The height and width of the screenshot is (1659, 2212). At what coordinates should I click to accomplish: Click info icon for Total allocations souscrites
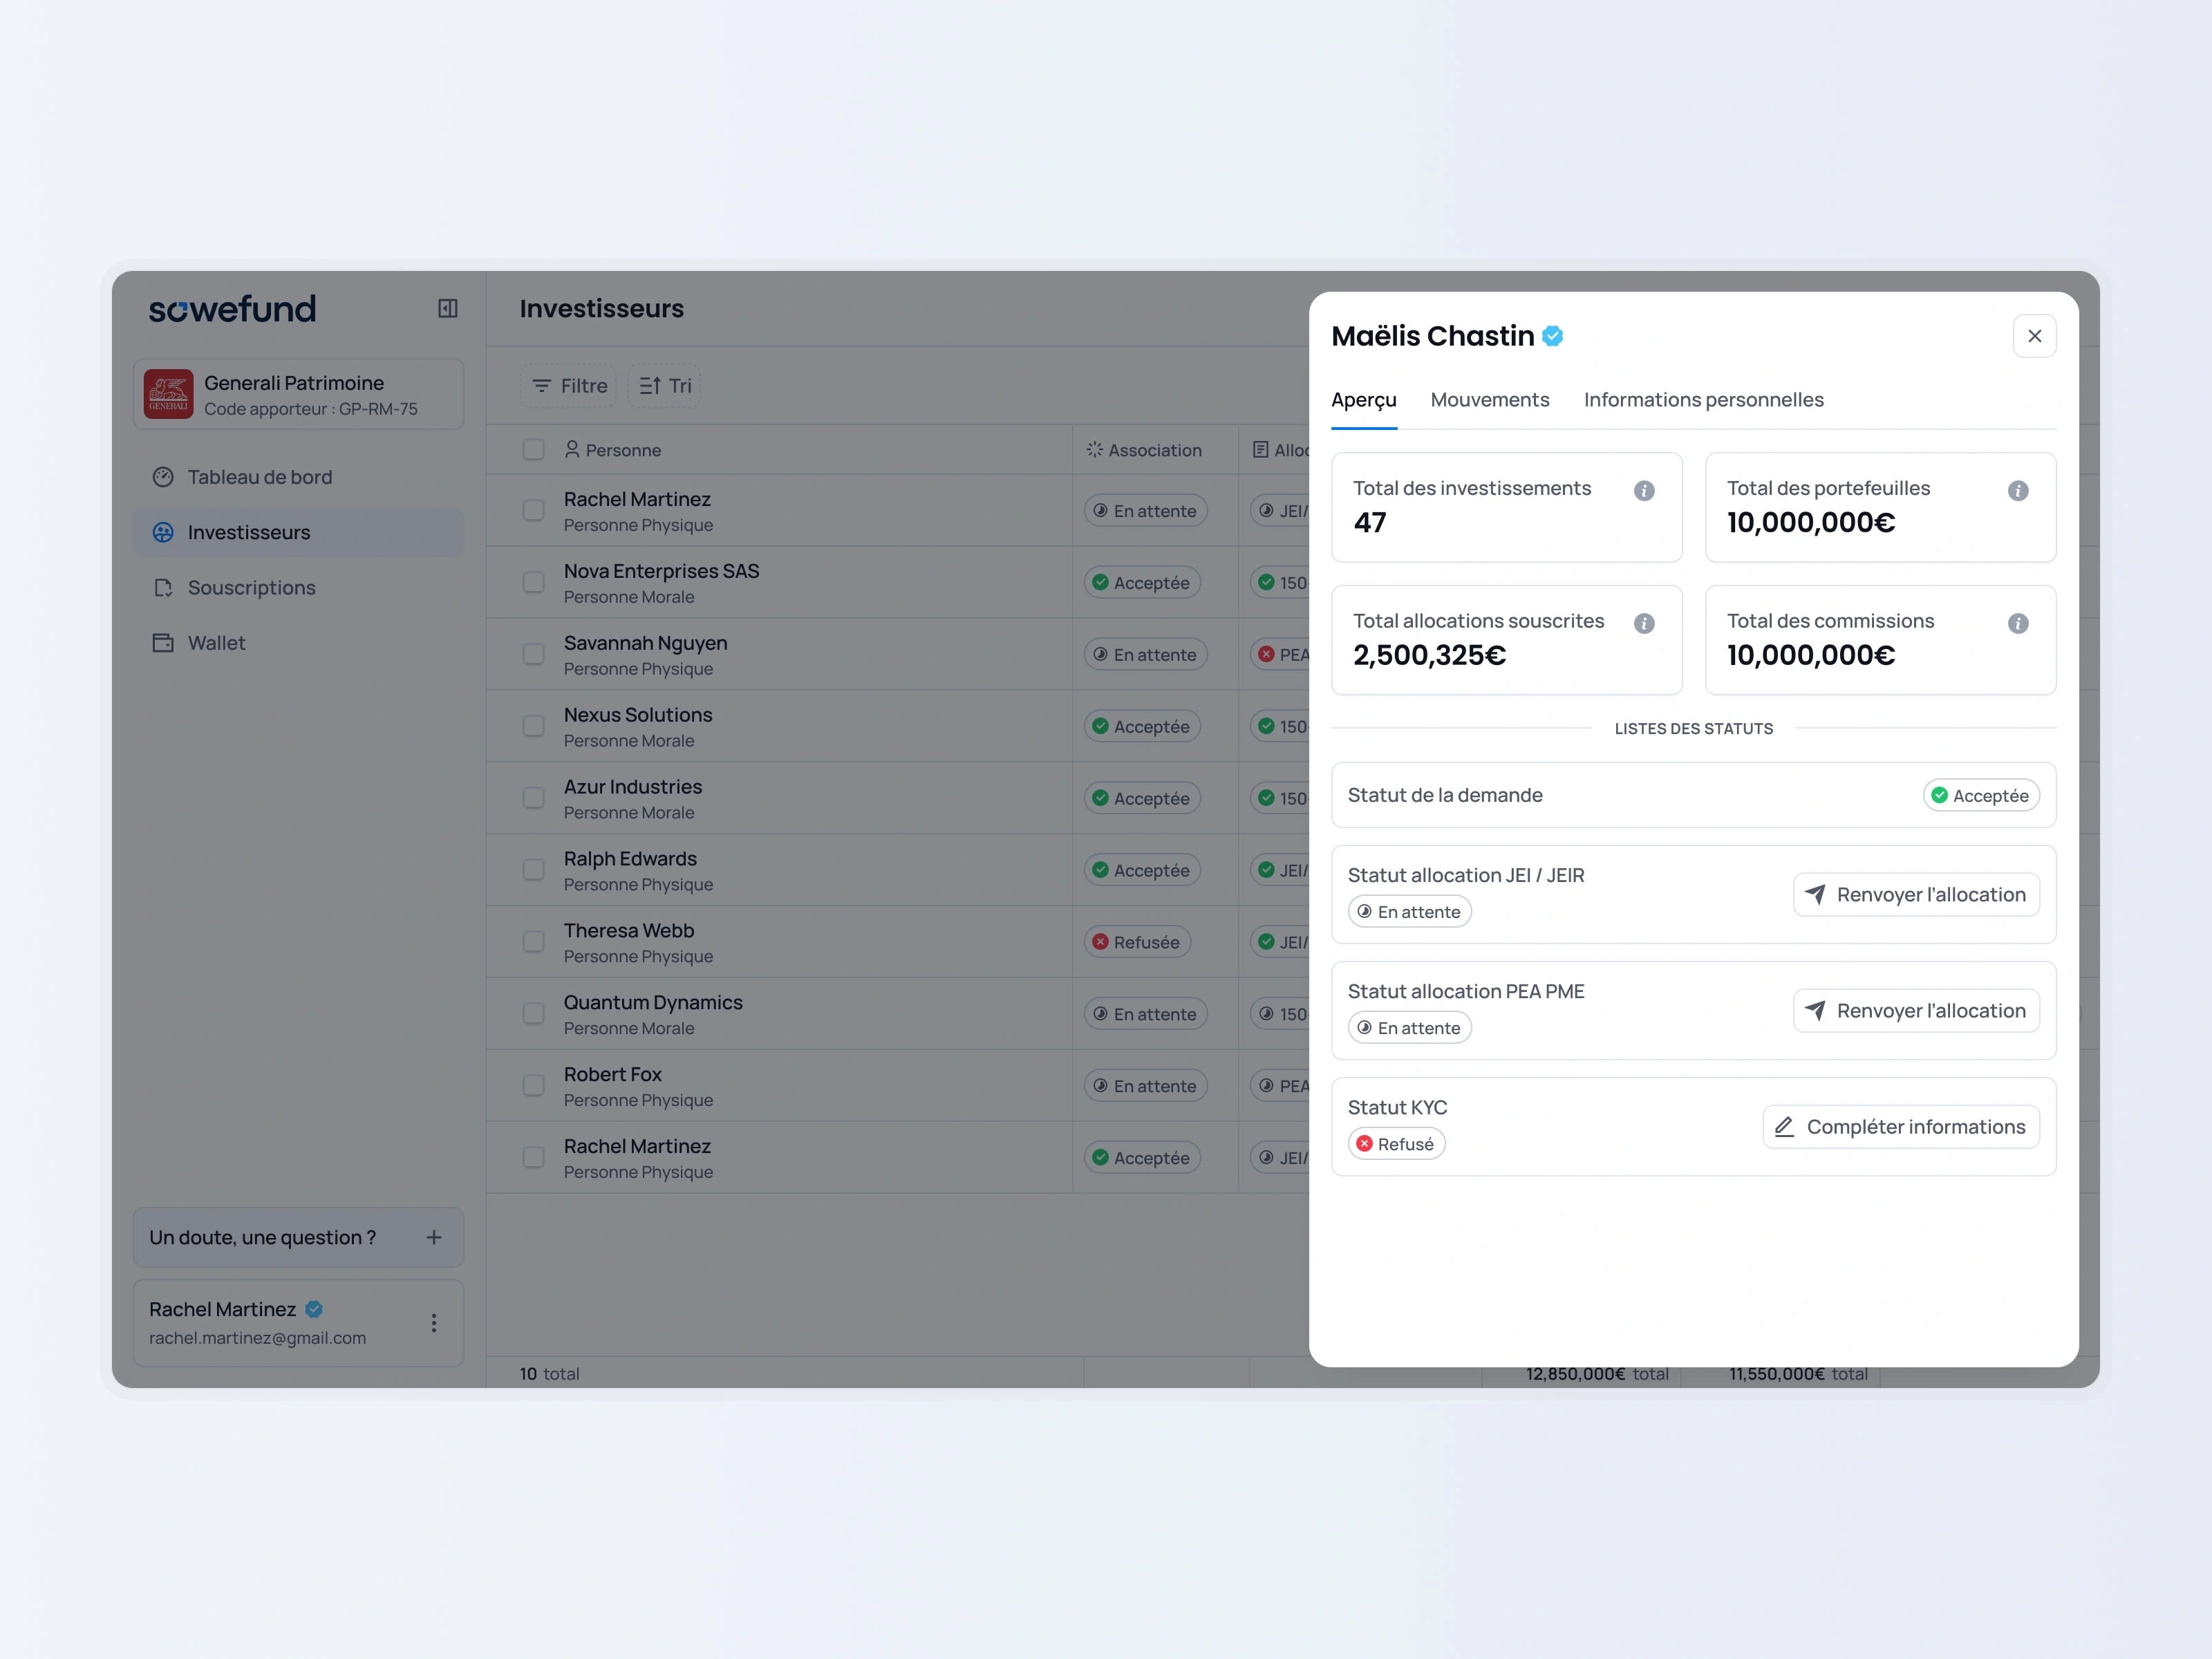coord(1644,624)
